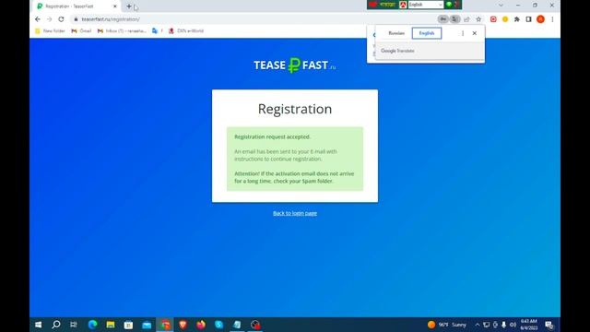
Task: Open the red extension icon in toolbar
Action: [x=493, y=19]
